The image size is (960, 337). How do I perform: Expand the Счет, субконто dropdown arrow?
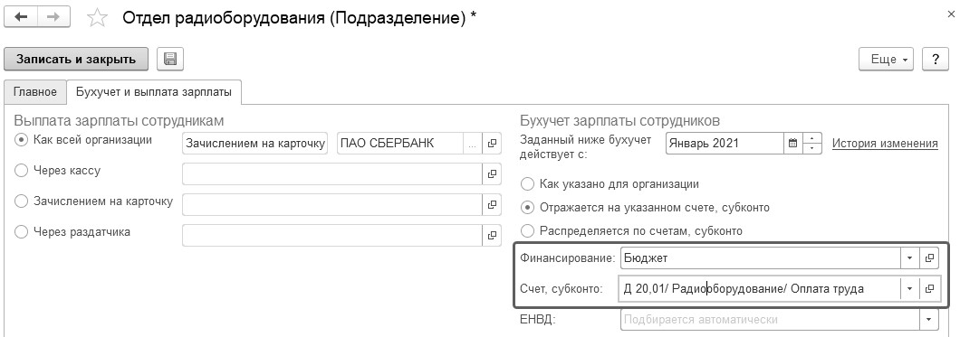[x=910, y=289]
